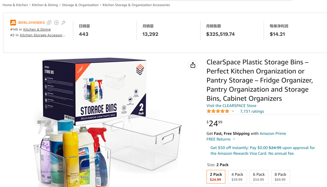The image size is (327, 187).
Task: Expand the FREE Returns dropdown
Action: pyautogui.click(x=234, y=139)
